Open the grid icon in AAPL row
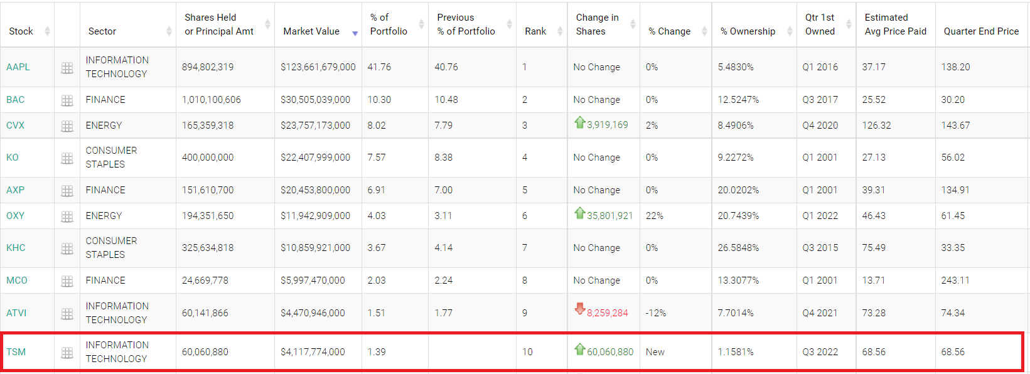 coord(67,68)
